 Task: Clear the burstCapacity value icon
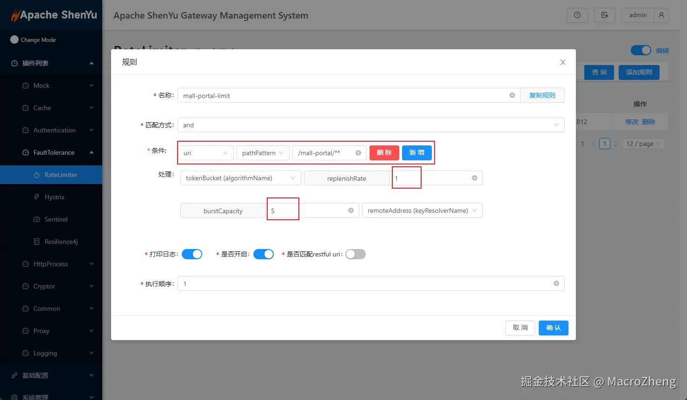click(x=351, y=210)
